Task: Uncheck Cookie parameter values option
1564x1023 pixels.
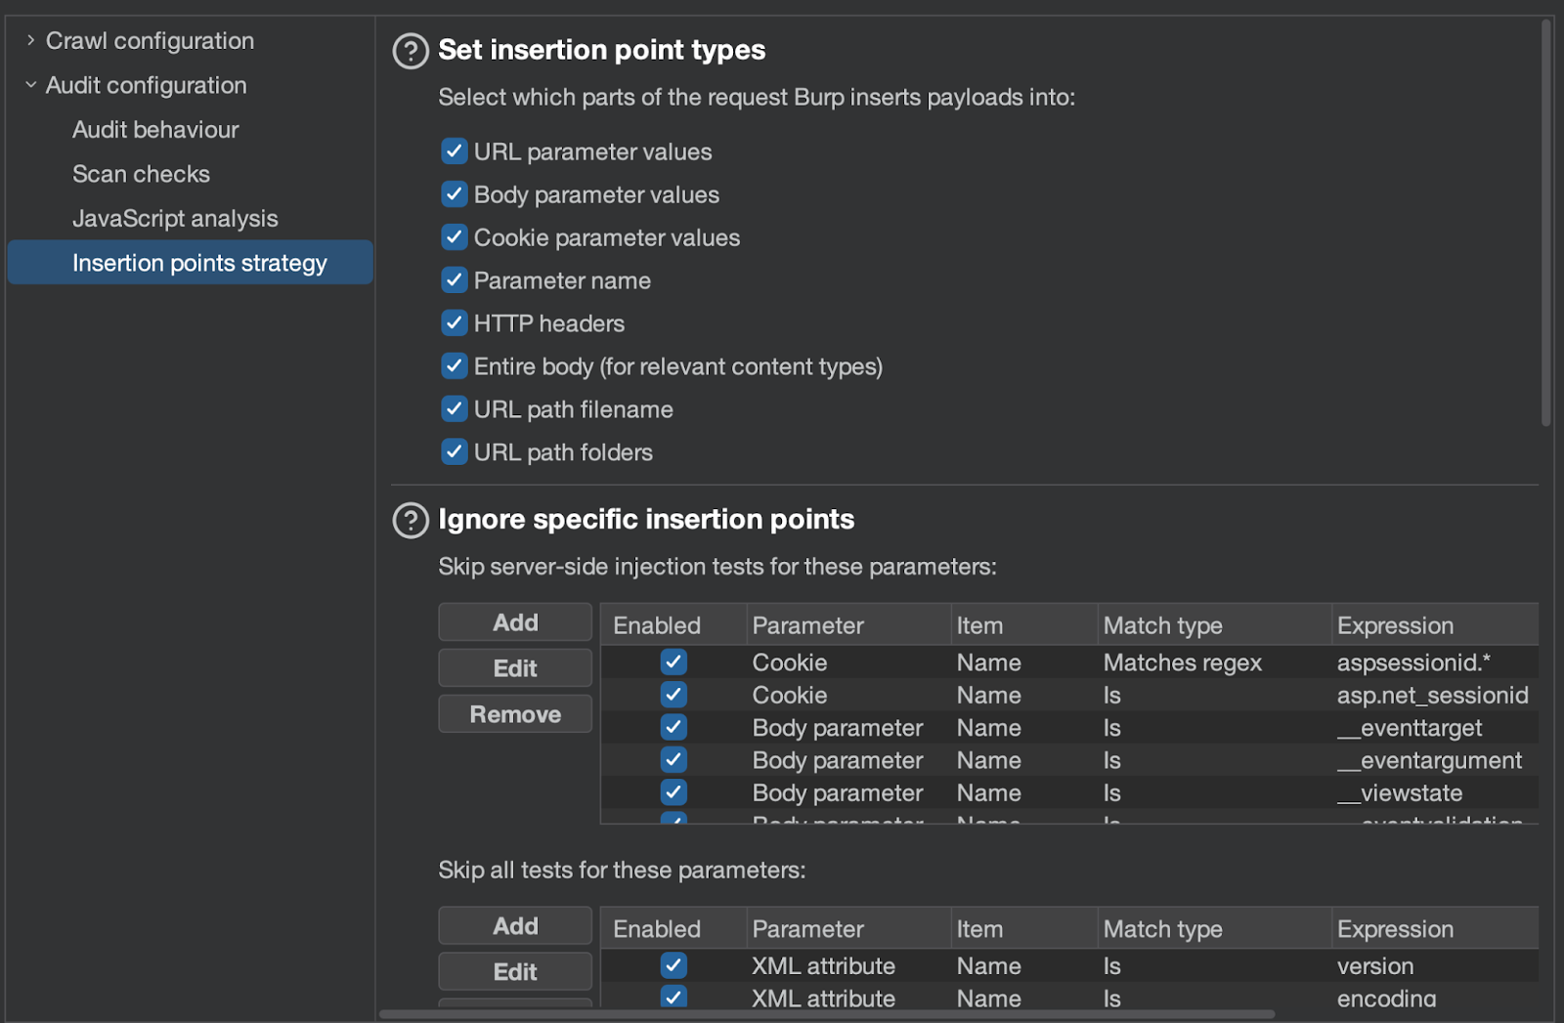Action: click(x=454, y=237)
